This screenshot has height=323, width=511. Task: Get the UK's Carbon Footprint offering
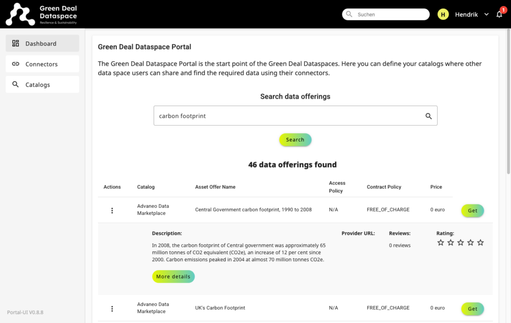point(472,309)
